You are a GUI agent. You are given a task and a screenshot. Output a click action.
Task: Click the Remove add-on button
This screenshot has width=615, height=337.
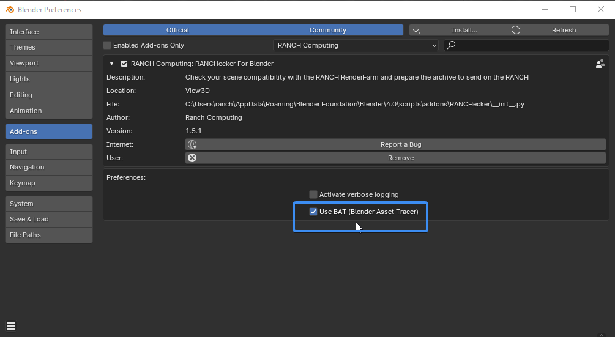click(x=395, y=158)
